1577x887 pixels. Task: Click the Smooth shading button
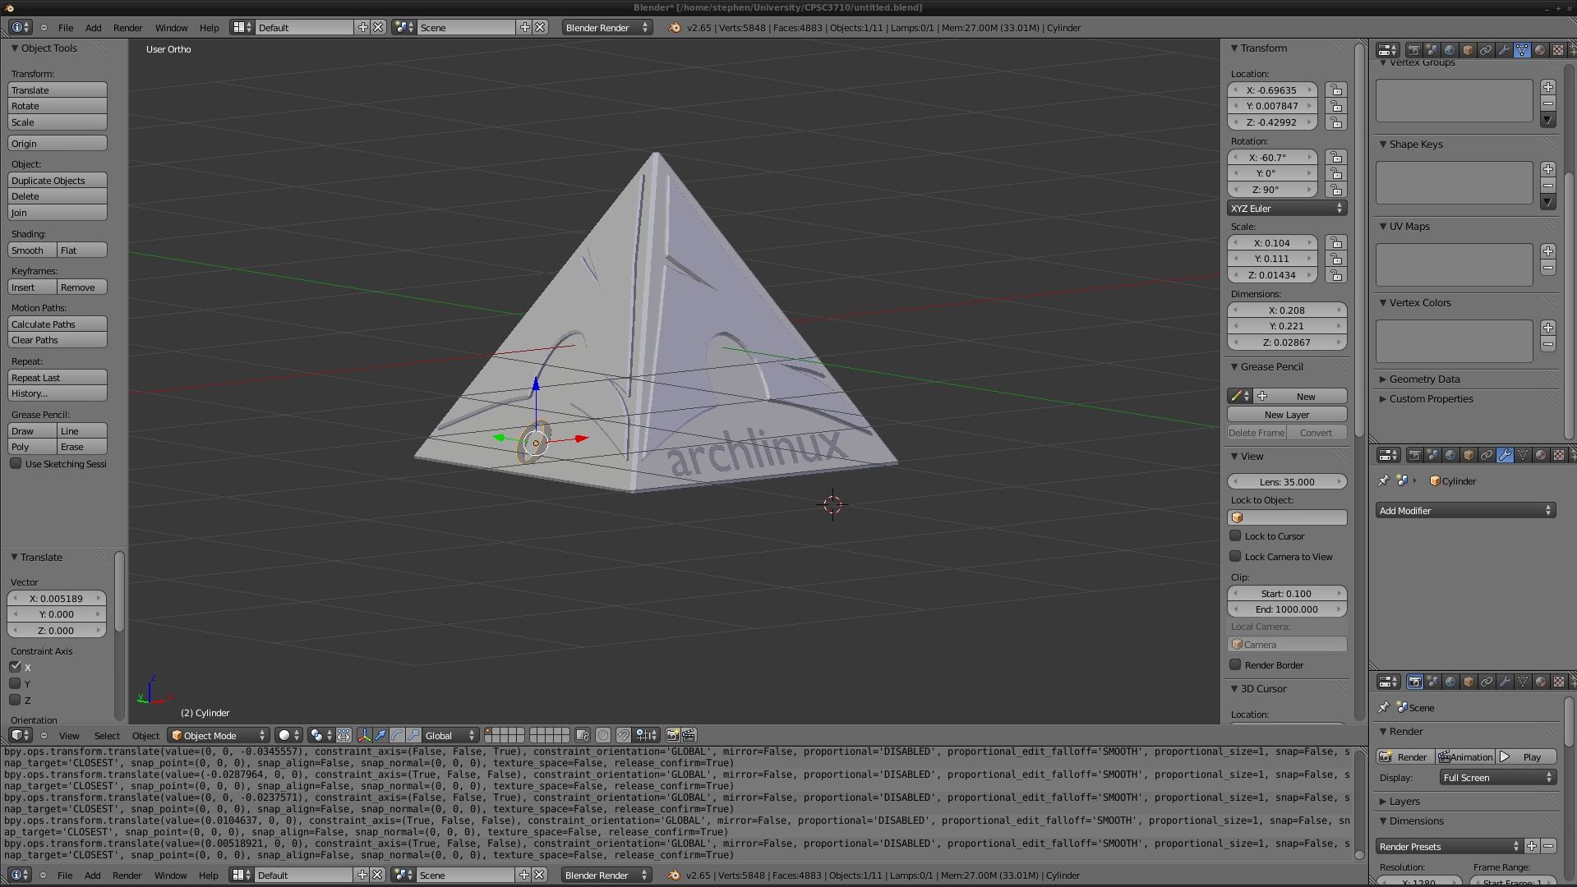pos(32,250)
